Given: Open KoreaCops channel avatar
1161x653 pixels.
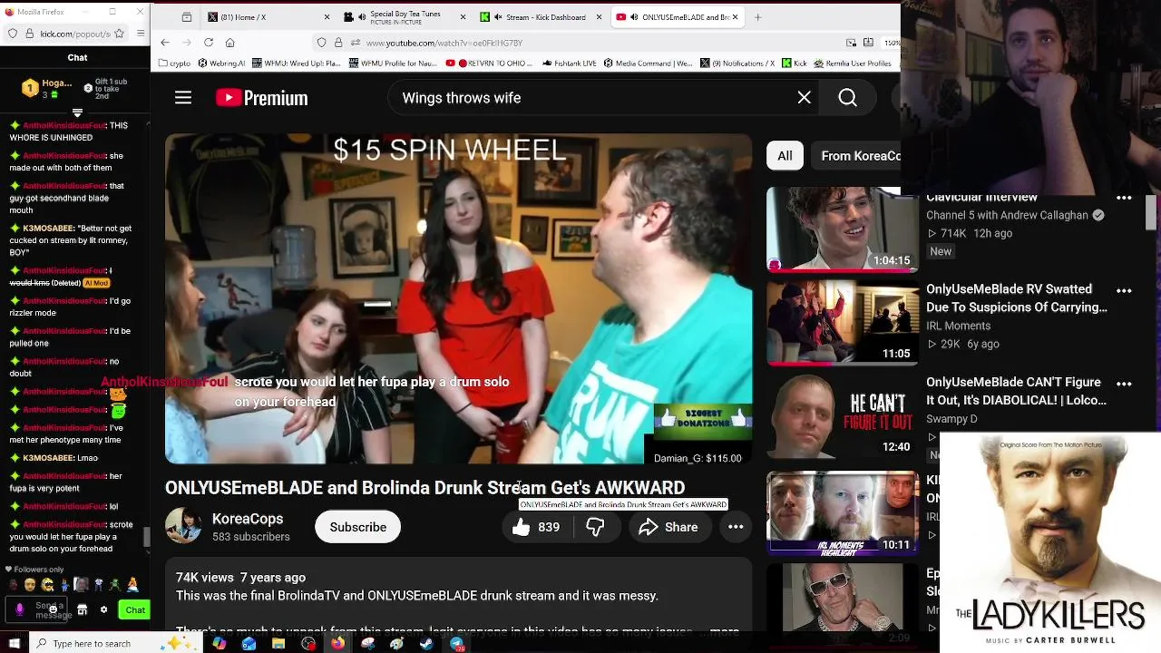Looking at the screenshot, I should pyautogui.click(x=183, y=526).
